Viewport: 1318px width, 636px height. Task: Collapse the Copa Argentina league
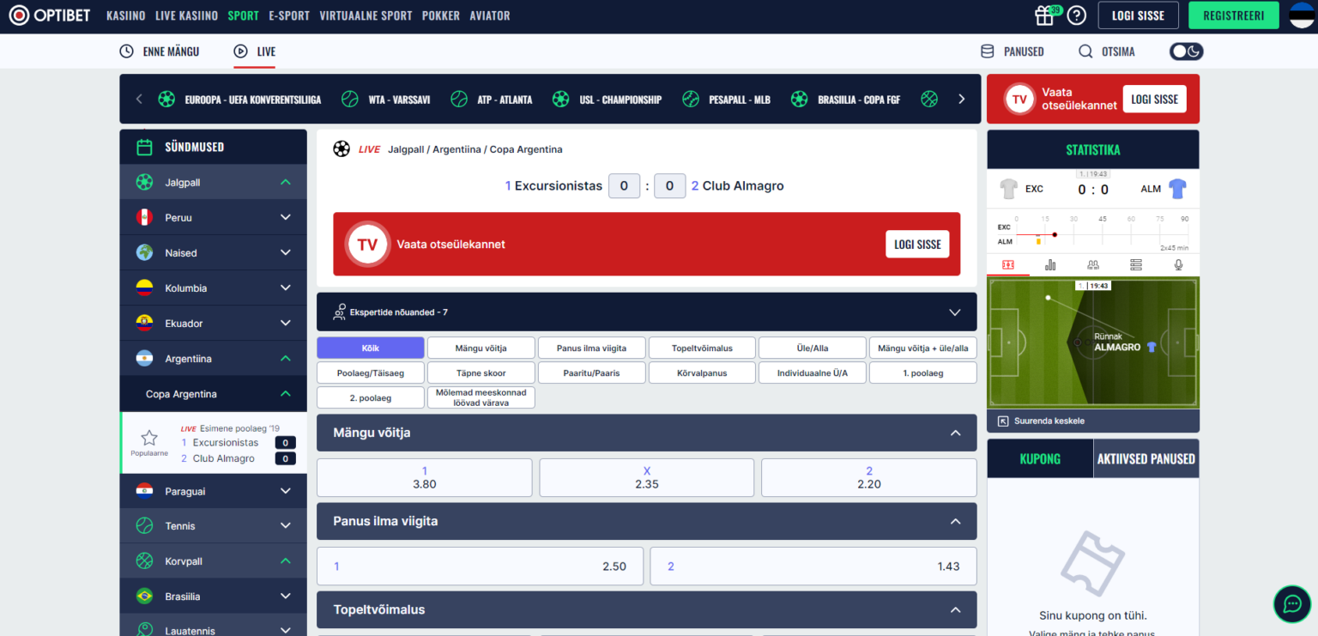[286, 394]
